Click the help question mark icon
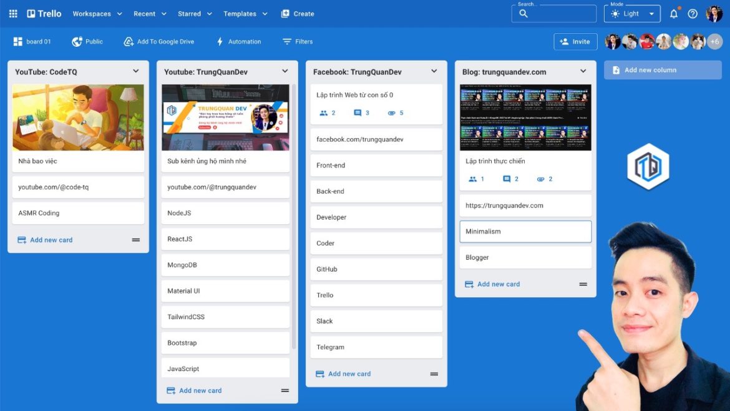The height and width of the screenshot is (411, 730). coord(693,13)
